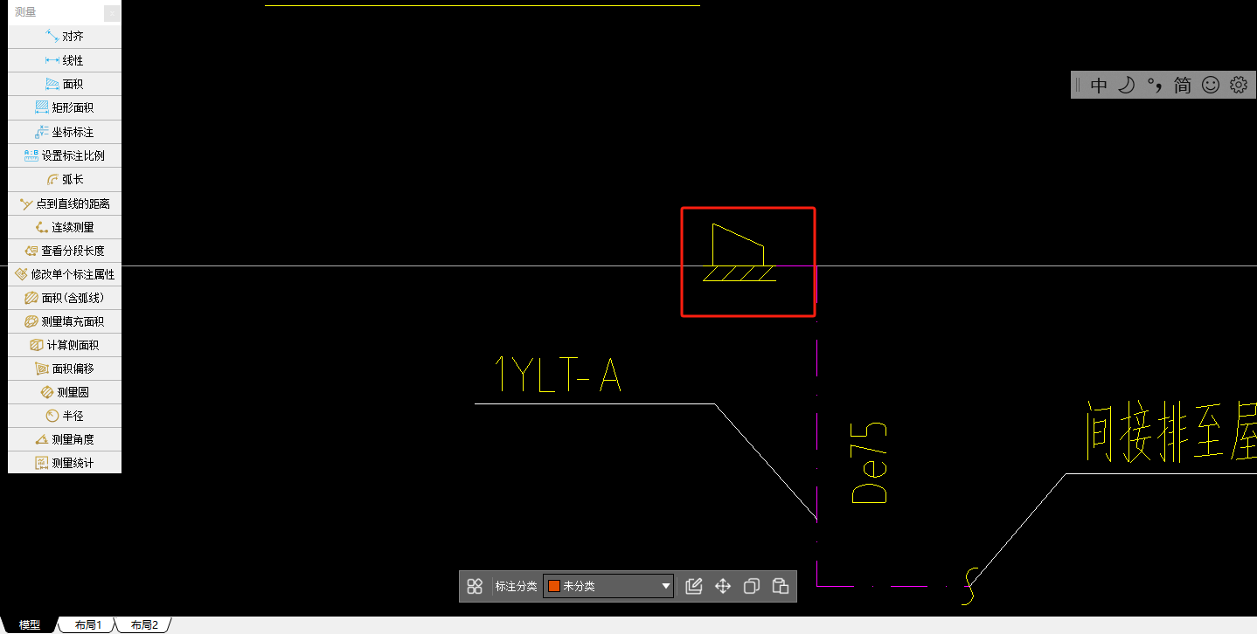Click the 间接排至屋 annotation text
This screenshot has height=634, width=1257.
click(x=1170, y=433)
